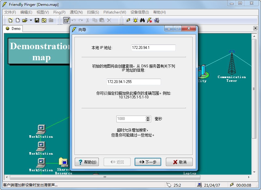Select the Demo map tab
Screen dimensions: 261x190
click(x=13, y=29)
